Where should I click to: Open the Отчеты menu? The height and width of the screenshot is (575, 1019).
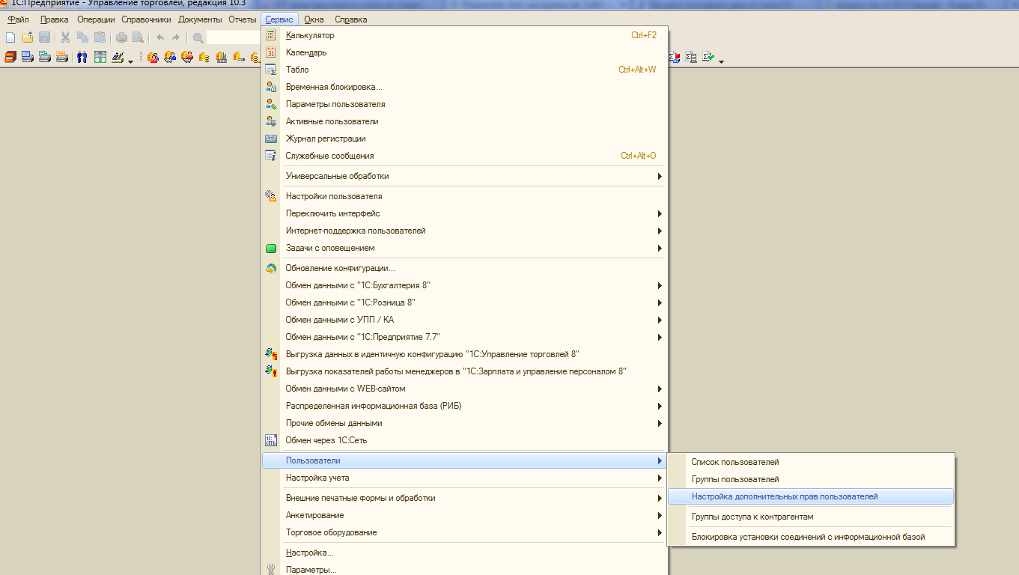click(x=242, y=19)
